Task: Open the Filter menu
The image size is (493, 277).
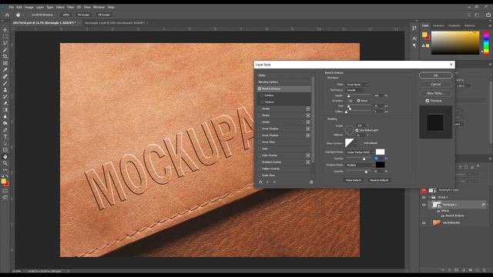Action: click(x=70, y=7)
